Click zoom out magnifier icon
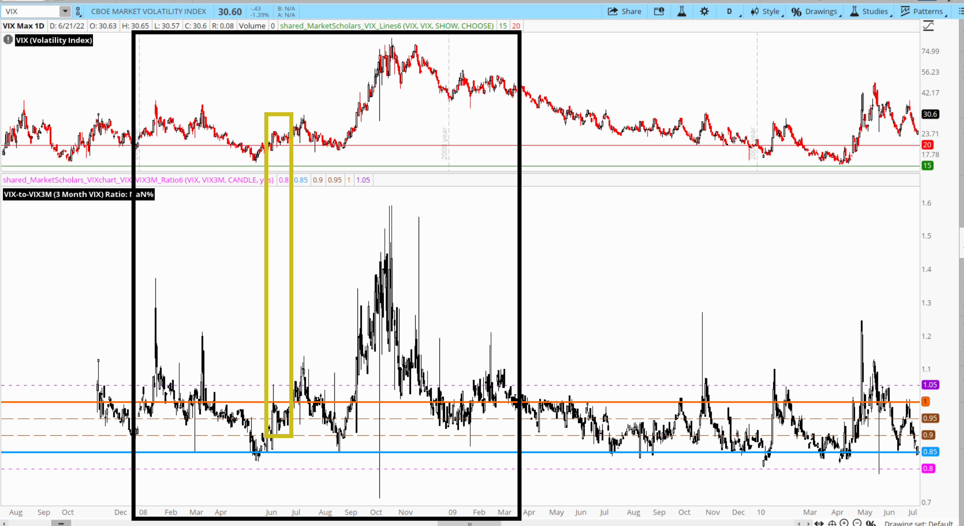 click(x=857, y=523)
